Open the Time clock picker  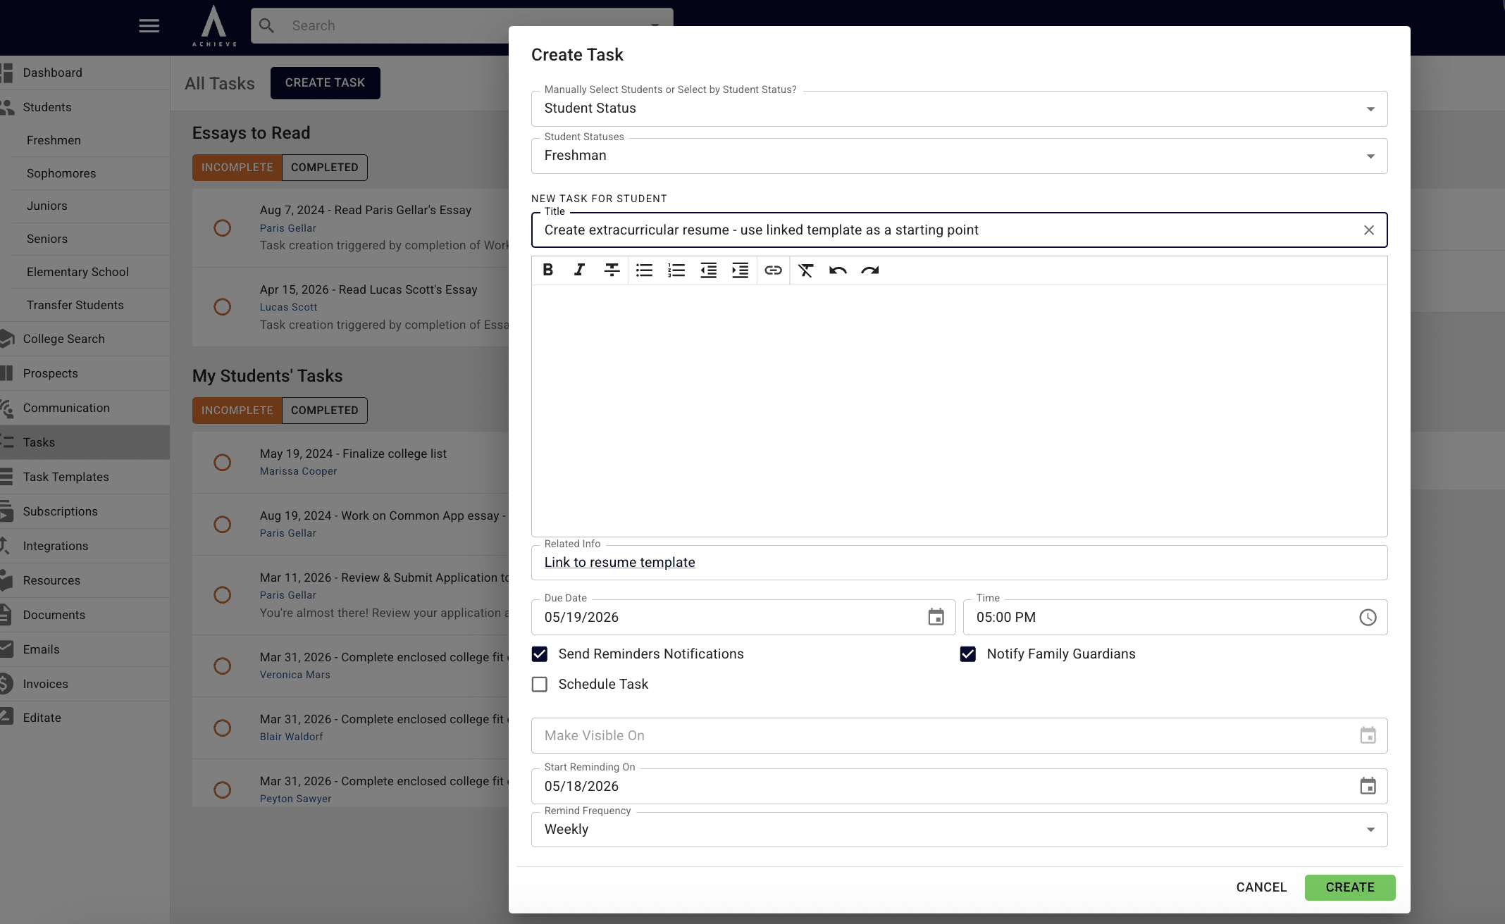pos(1368,617)
